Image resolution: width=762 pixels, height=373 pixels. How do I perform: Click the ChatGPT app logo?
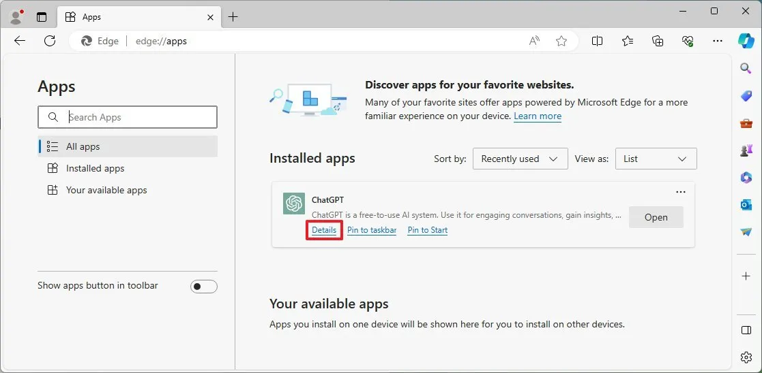click(294, 204)
